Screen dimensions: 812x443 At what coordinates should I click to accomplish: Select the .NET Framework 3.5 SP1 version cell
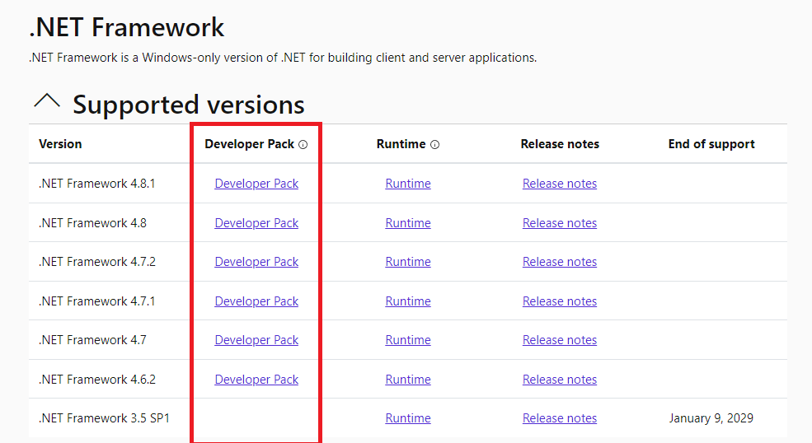click(104, 418)
